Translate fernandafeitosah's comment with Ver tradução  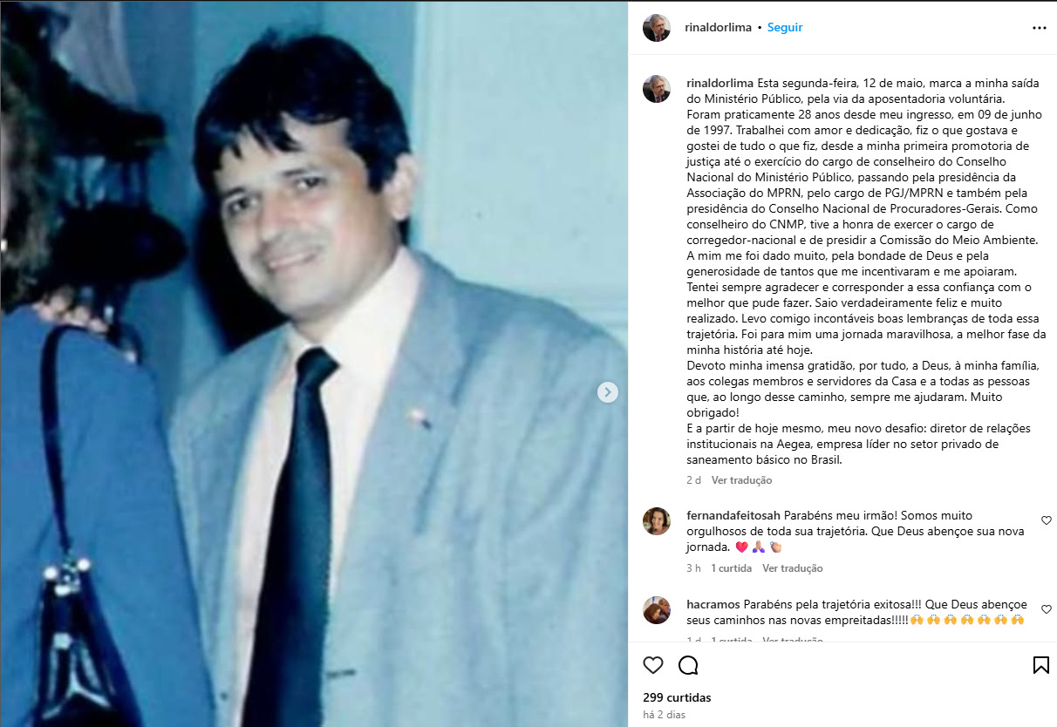(x=792, y=568)
